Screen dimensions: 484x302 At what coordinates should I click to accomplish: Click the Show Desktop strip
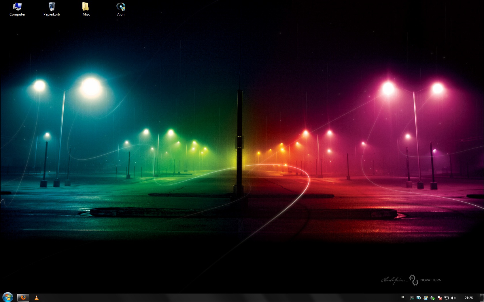482,298
